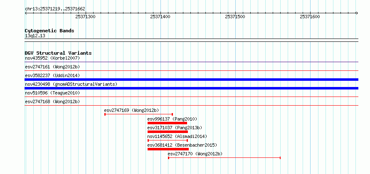
Task: Click ruler position 25371500
Action: (x=235, y=17)
